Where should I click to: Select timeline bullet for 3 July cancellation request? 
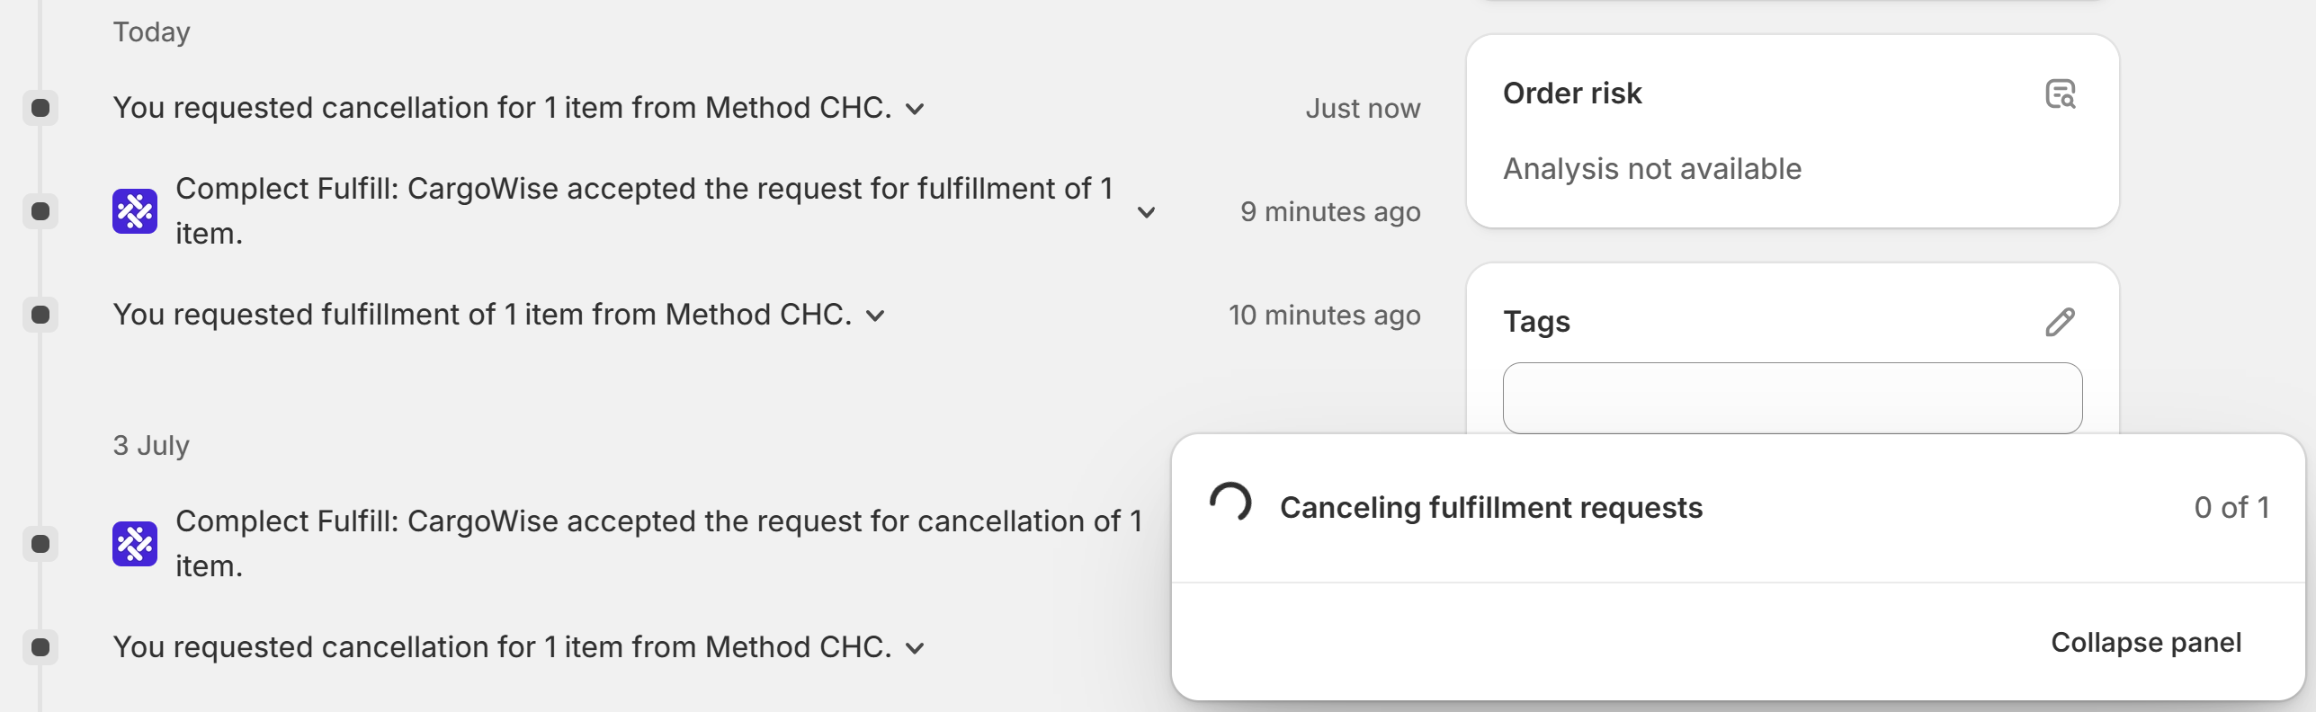coord(40,647)
